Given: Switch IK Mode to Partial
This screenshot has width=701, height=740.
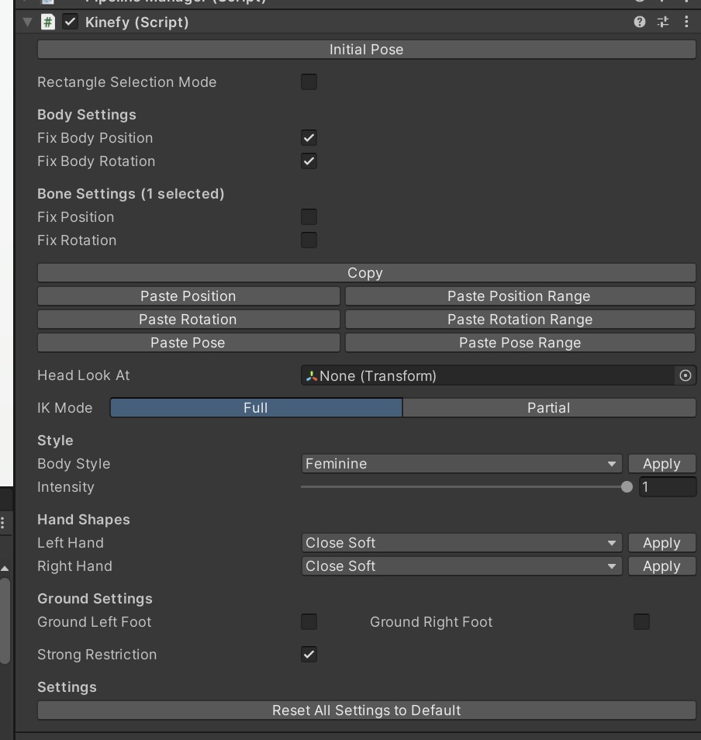Looking at the screenshot, I should pyautogui.click(x=548, y=408).
